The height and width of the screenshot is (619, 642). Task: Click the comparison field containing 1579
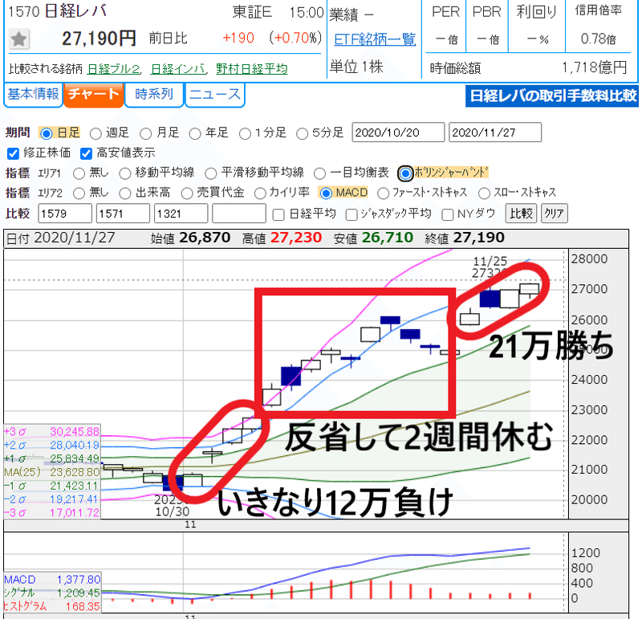pos(65,214)
